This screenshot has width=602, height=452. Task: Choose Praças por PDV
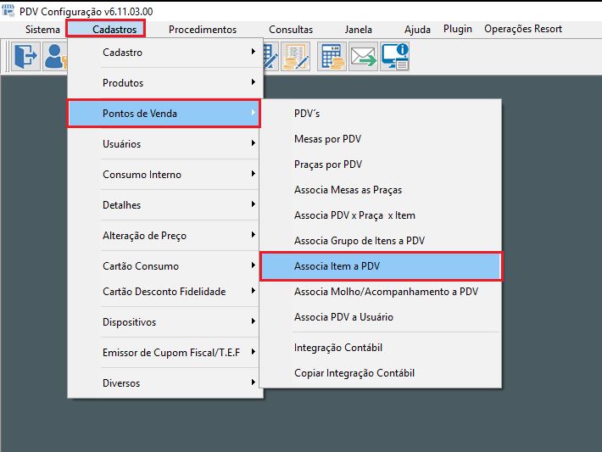tap(381, 164)
